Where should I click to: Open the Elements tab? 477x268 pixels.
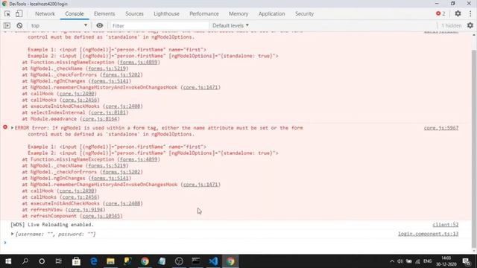104,13
